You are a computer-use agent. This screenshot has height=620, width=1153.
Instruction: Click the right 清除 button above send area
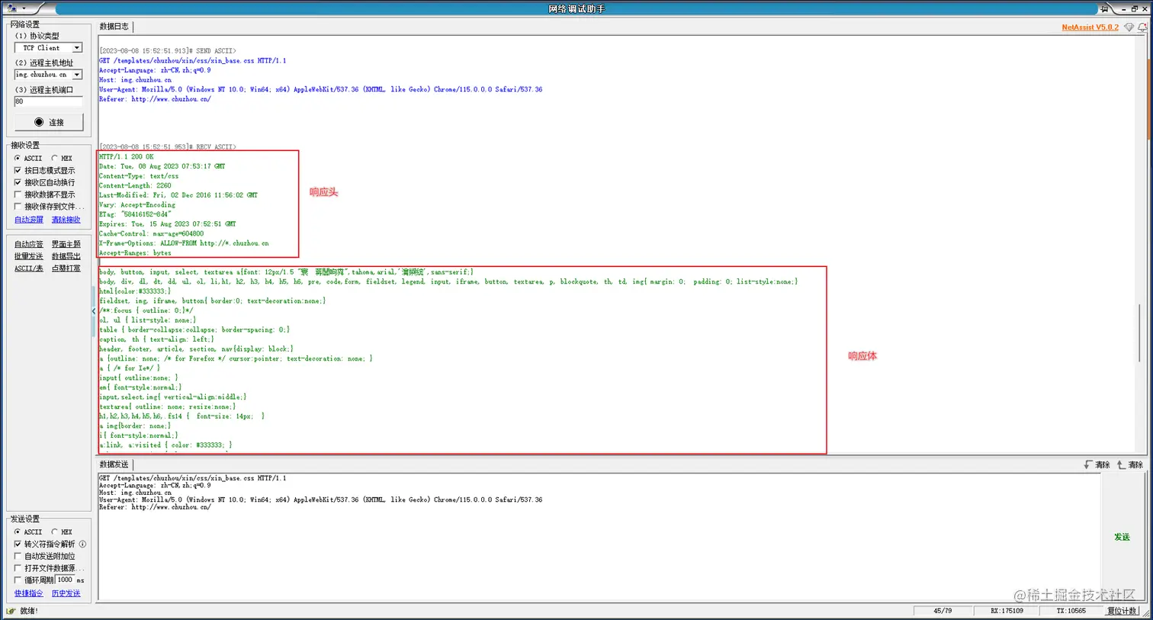tap(1130, 464)
